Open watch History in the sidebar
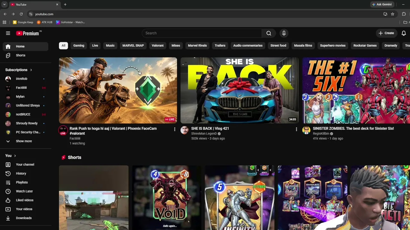 tap(26, 173)
